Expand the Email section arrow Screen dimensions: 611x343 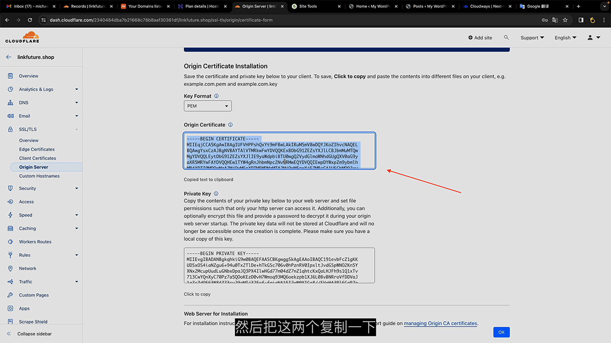pos(77,116)
